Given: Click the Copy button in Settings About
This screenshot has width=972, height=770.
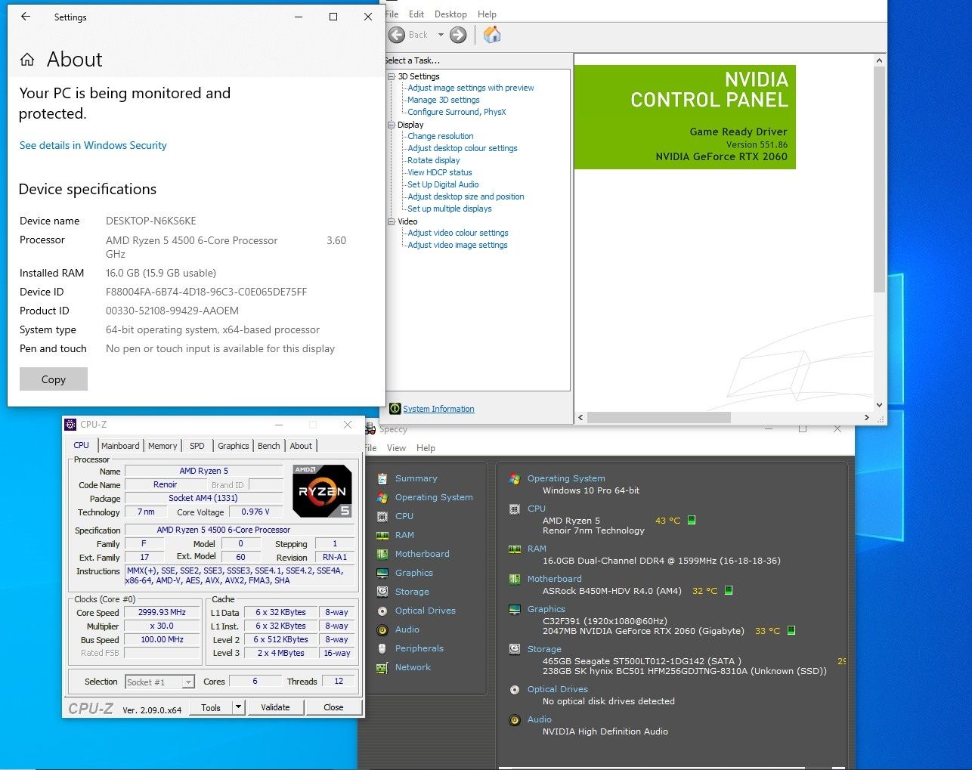Looking at the screenshot, I should point(54,379).
